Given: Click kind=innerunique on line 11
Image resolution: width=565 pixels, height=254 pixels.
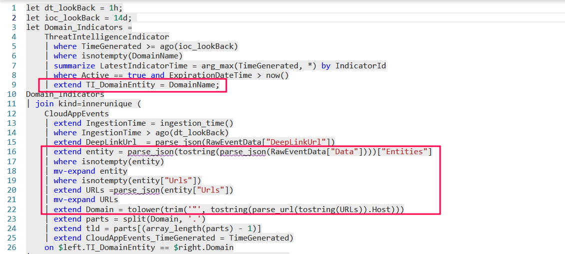Looking at the screenshot, I should click(95, 104).
